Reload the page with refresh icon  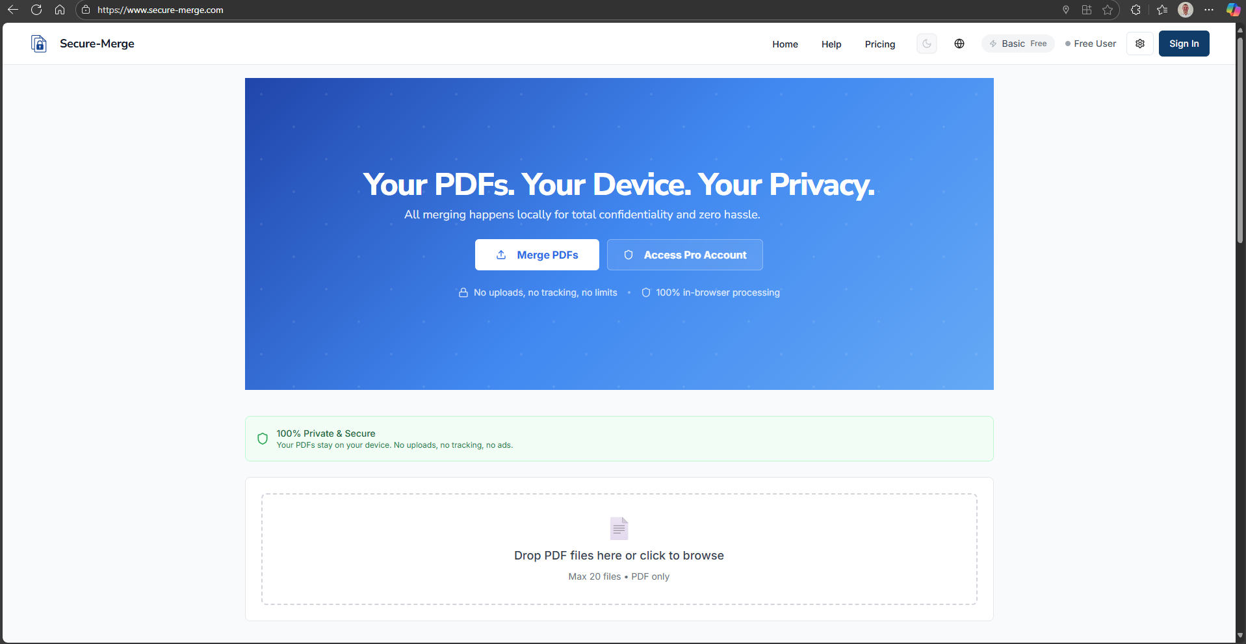(36, 10)
